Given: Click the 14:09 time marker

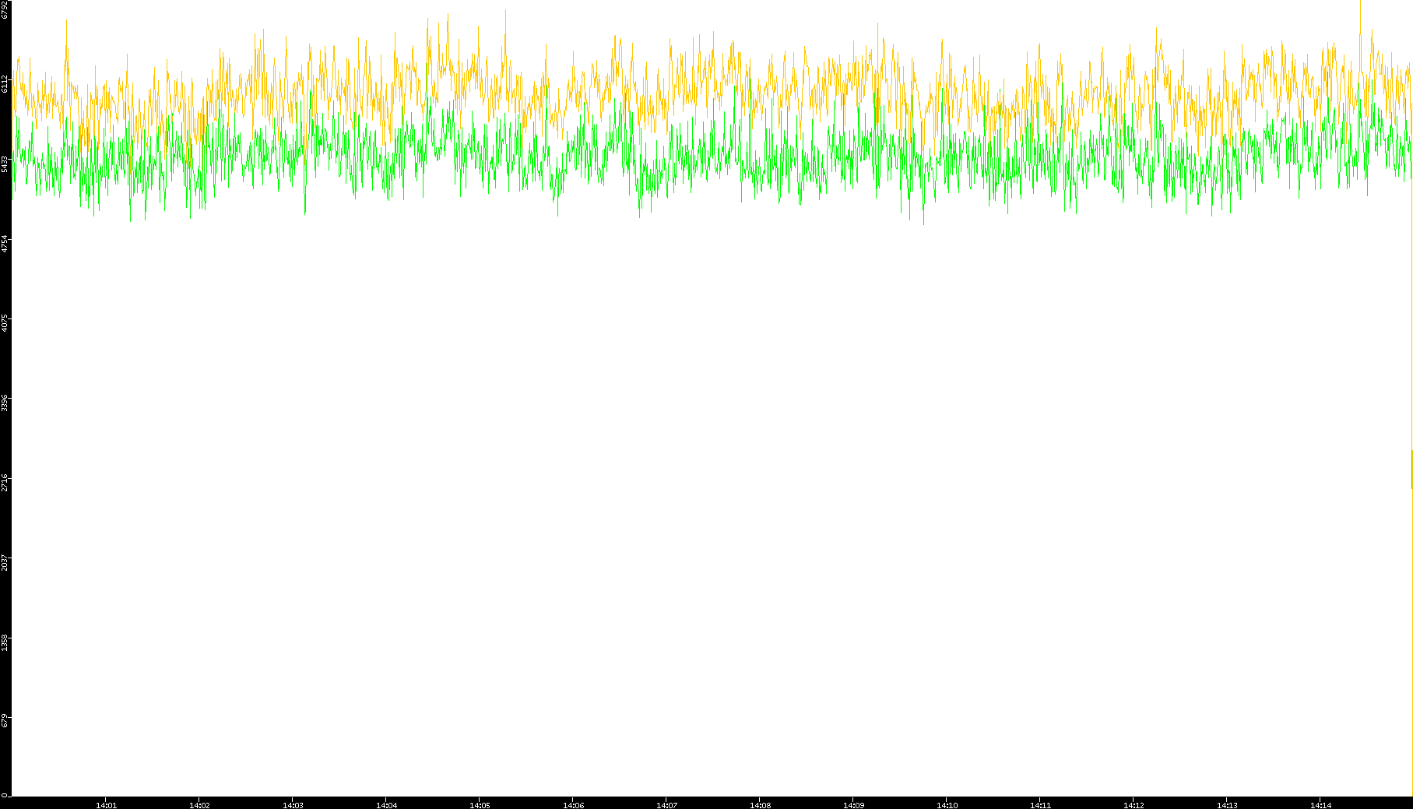Looking at the screenshot, I should click(x=853, y=805).
